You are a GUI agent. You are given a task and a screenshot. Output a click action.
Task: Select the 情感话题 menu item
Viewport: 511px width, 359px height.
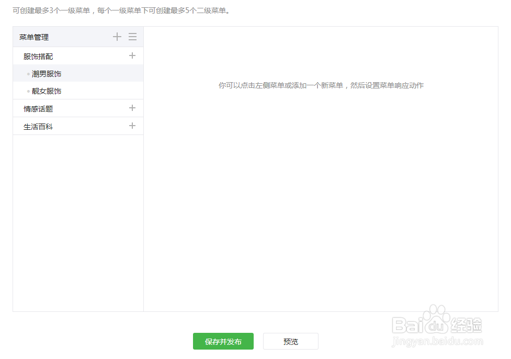pyautogui.click(x=39, y=108)
